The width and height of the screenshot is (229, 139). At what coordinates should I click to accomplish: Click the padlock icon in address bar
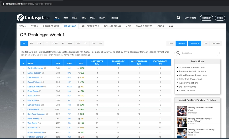tap(3, 4)
